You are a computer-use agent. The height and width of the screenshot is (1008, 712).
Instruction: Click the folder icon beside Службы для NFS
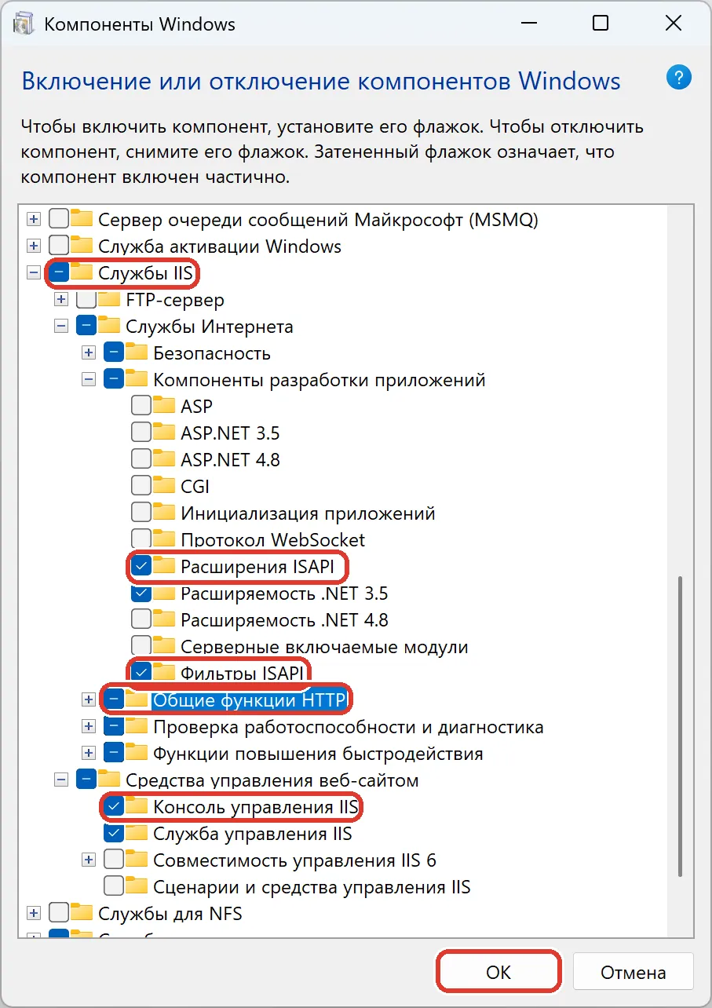(82, 913)
